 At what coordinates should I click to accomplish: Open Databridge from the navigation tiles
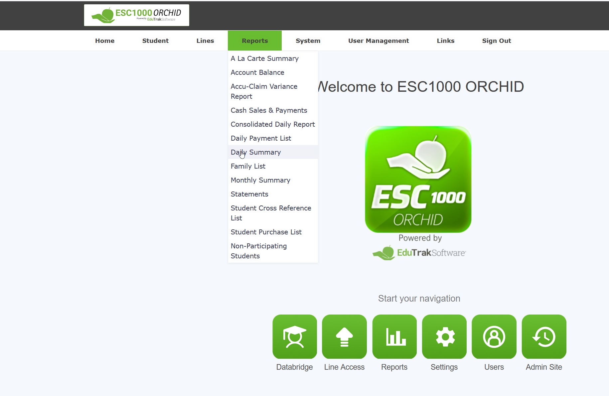(294, 336)
